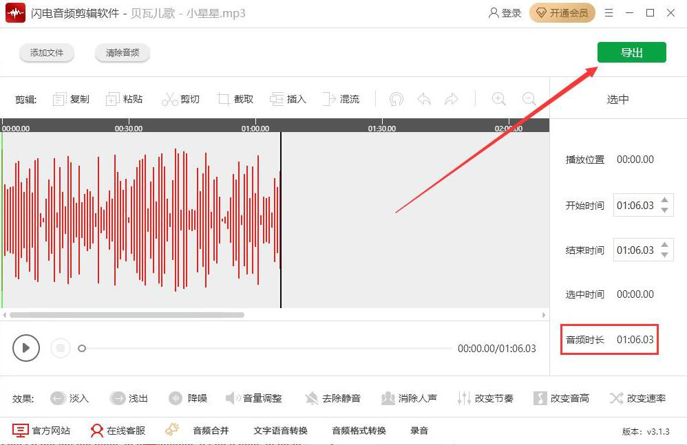The width and height of the screenshot is (687, 445).
Task: Start playback with the play button
Action: click(x=26, y=348)
